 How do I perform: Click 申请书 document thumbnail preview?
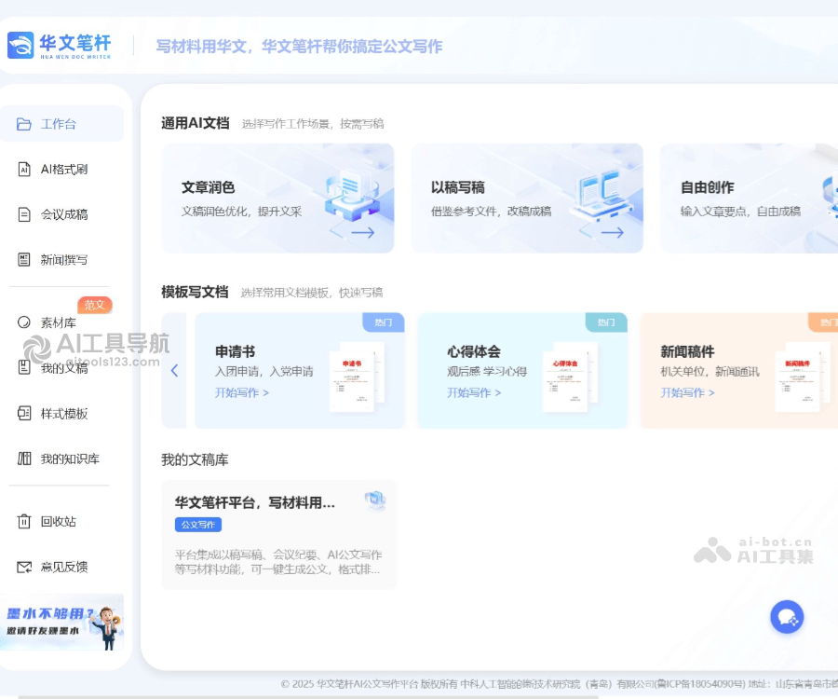pos(357,377)
